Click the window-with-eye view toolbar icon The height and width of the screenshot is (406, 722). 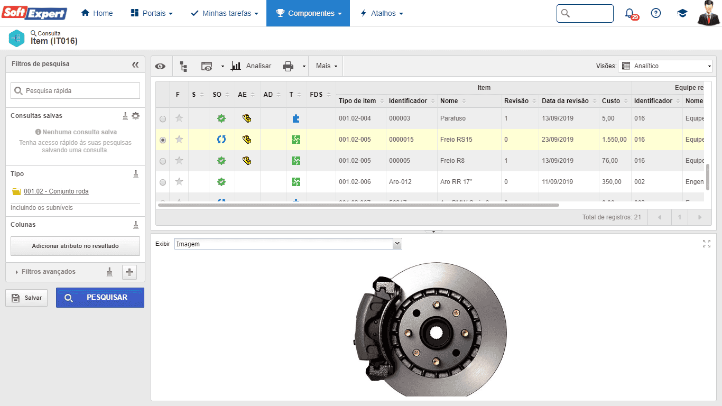pos(207,66)
